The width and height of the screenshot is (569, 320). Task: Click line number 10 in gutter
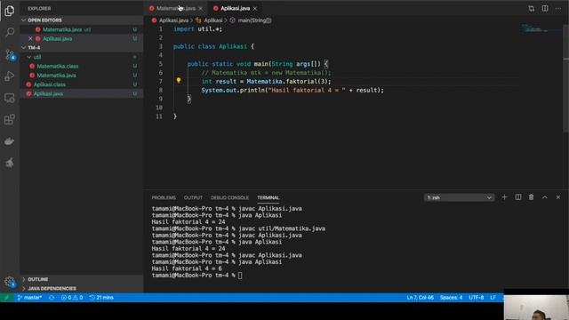tap(159, 108)
